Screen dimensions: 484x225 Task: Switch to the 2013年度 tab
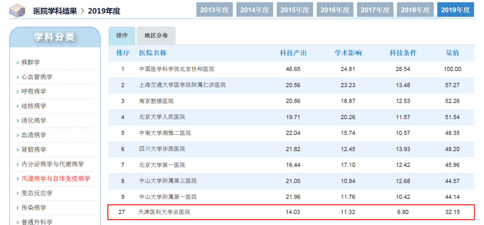coord(215,10)
